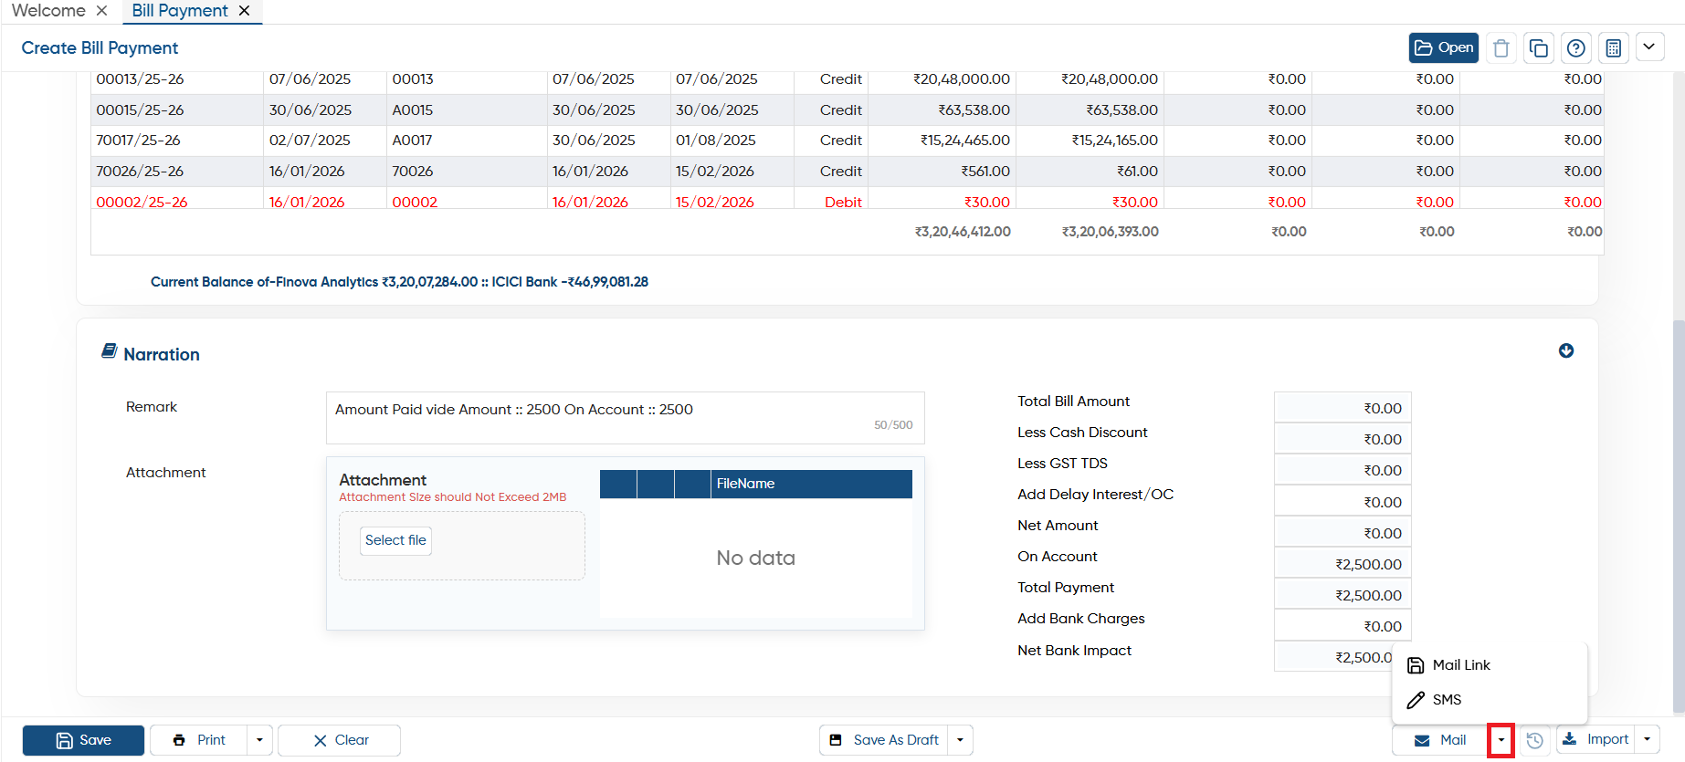Select the SMS option in popup
The image size is (1685, 762).
pyautogui.click(x=1447, y=700)
